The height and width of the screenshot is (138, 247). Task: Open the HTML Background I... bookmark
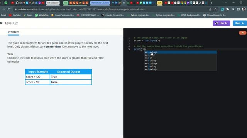(x=189, y=15)
